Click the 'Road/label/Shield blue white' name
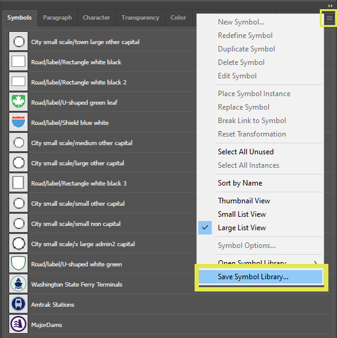Image resolution: width=337 pixels, height=338 pixels. [x=70, y=123]
